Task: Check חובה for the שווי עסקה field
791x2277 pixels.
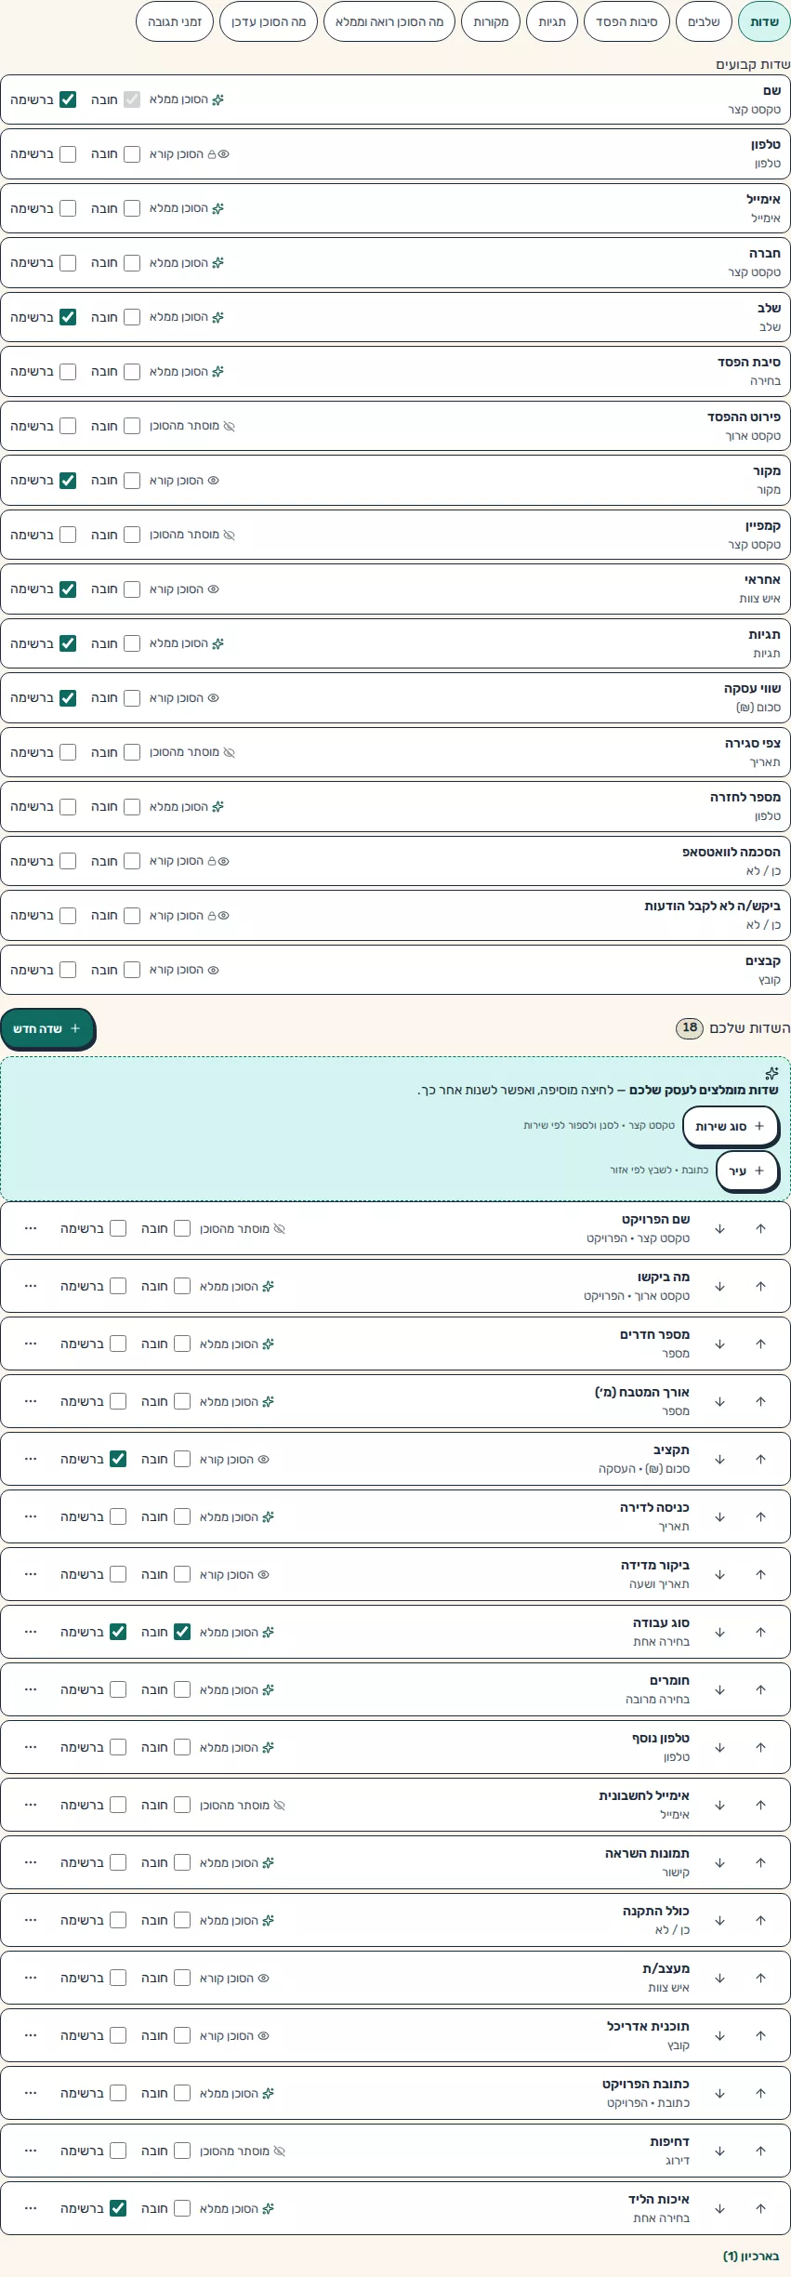Action: pos(132,698)
